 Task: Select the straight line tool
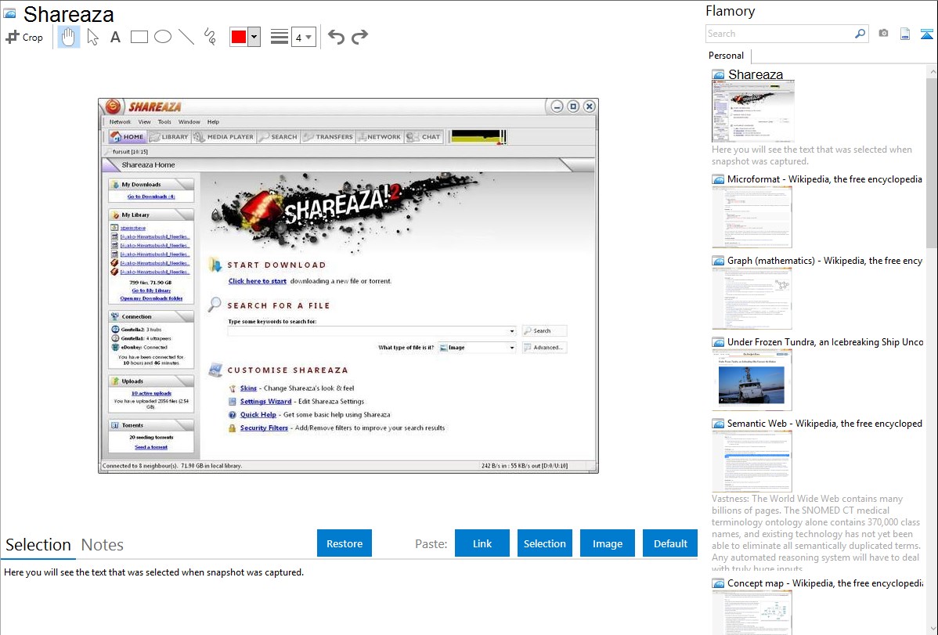click(x=186, y=37)
